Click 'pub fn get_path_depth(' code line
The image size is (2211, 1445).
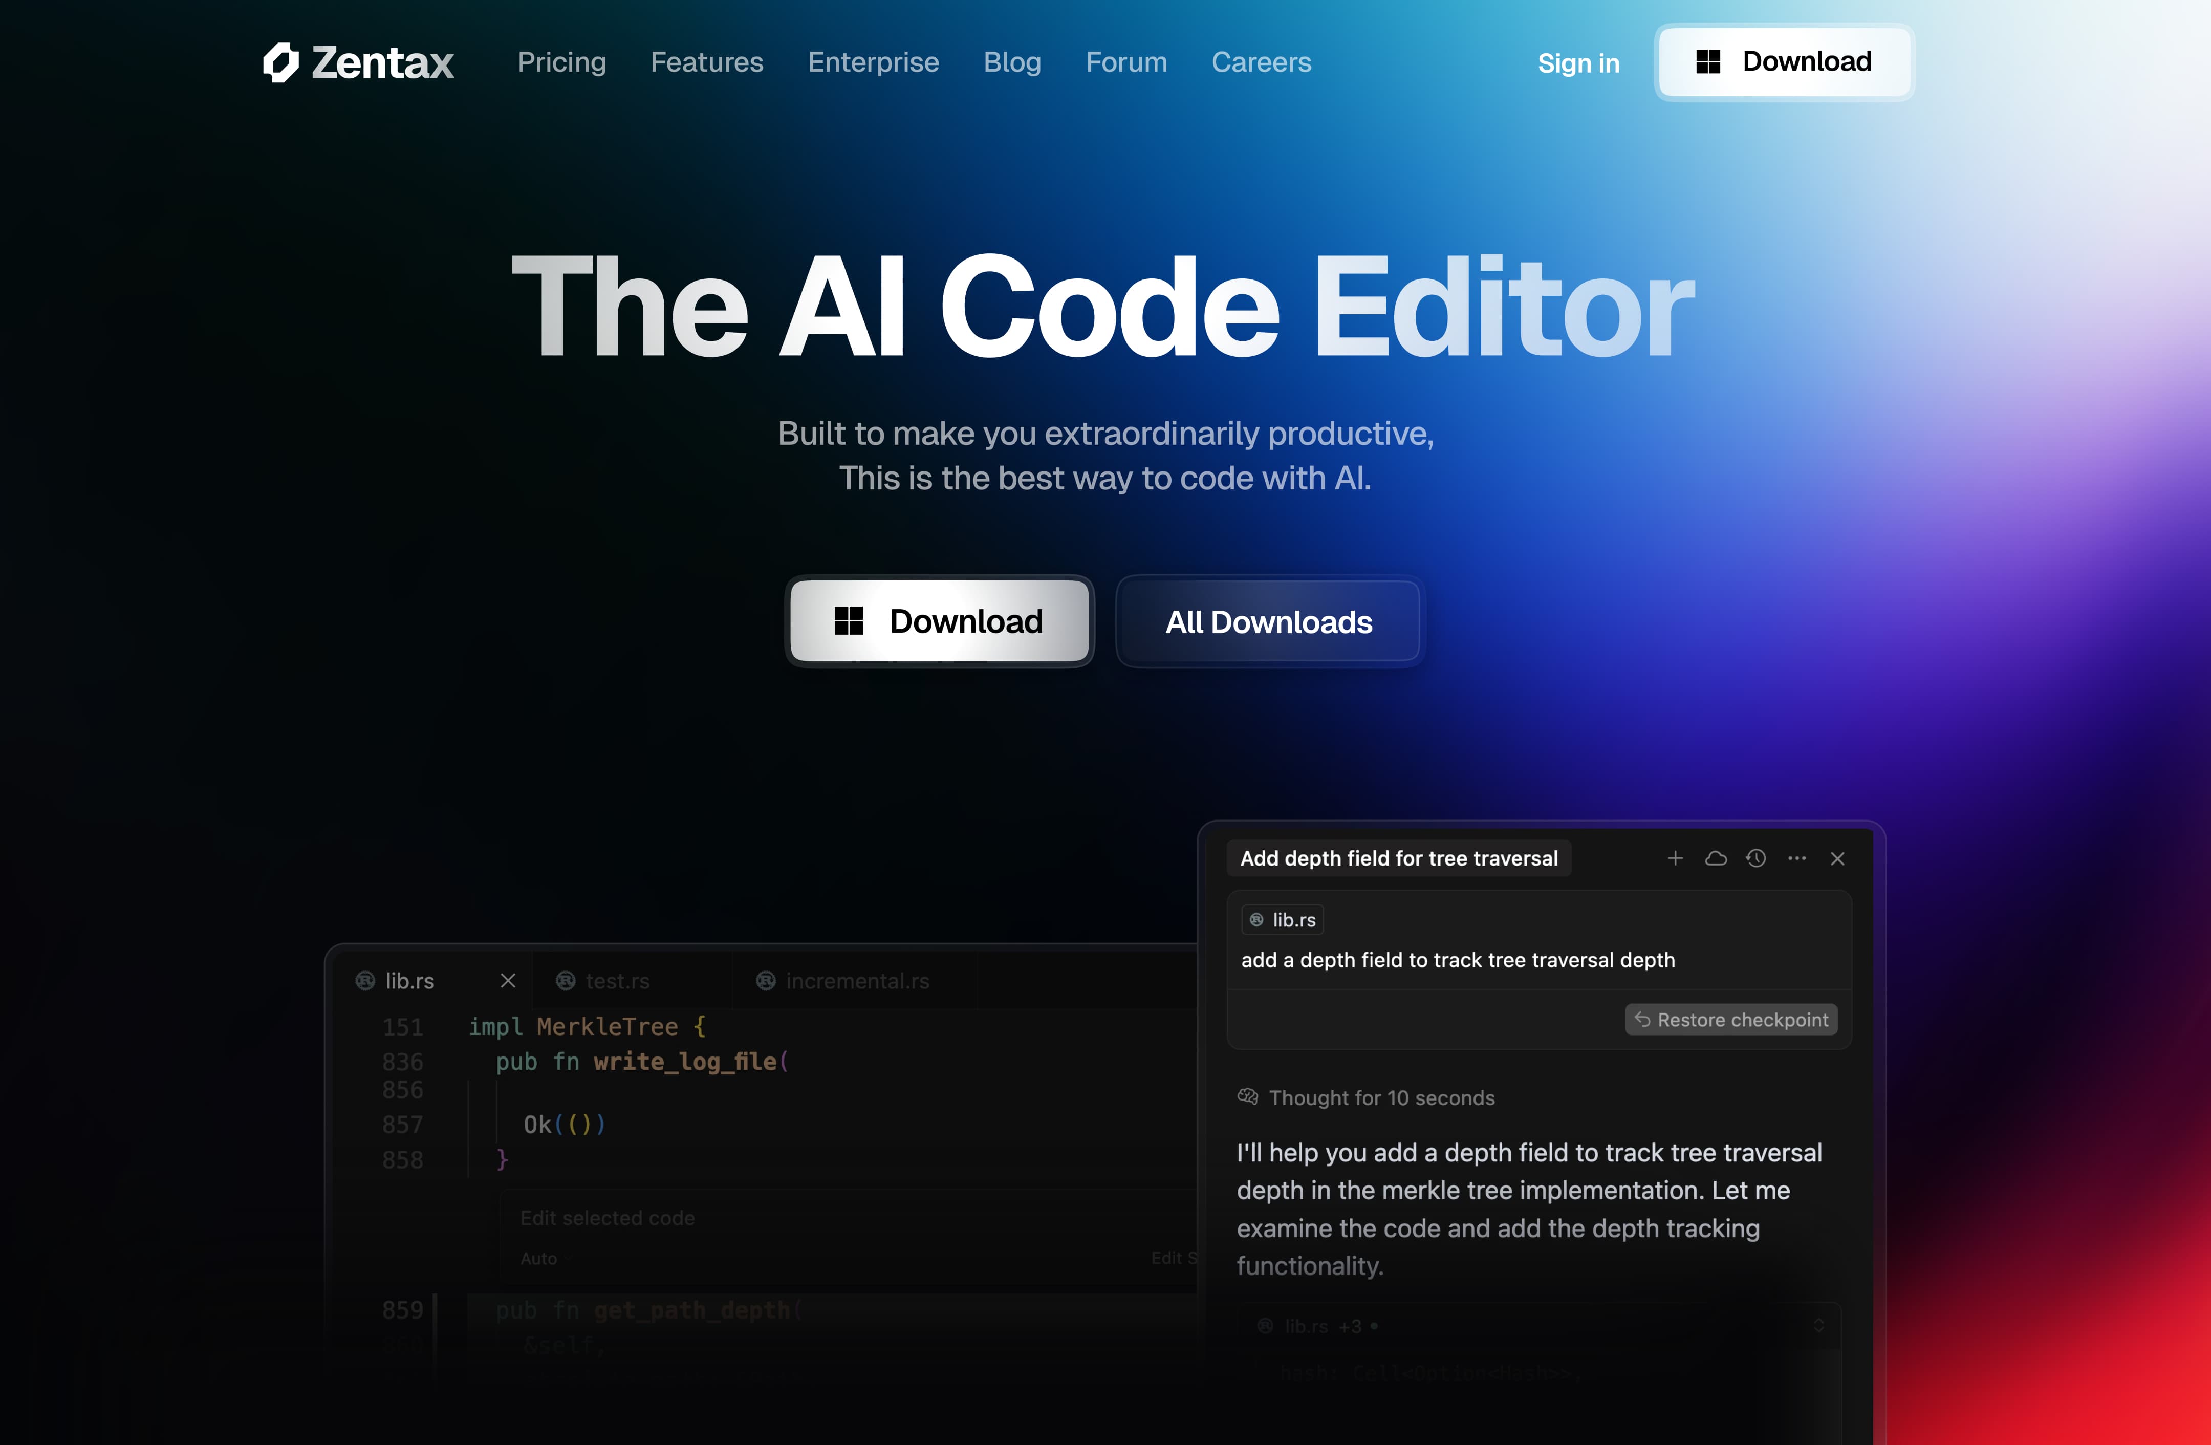649,1310
